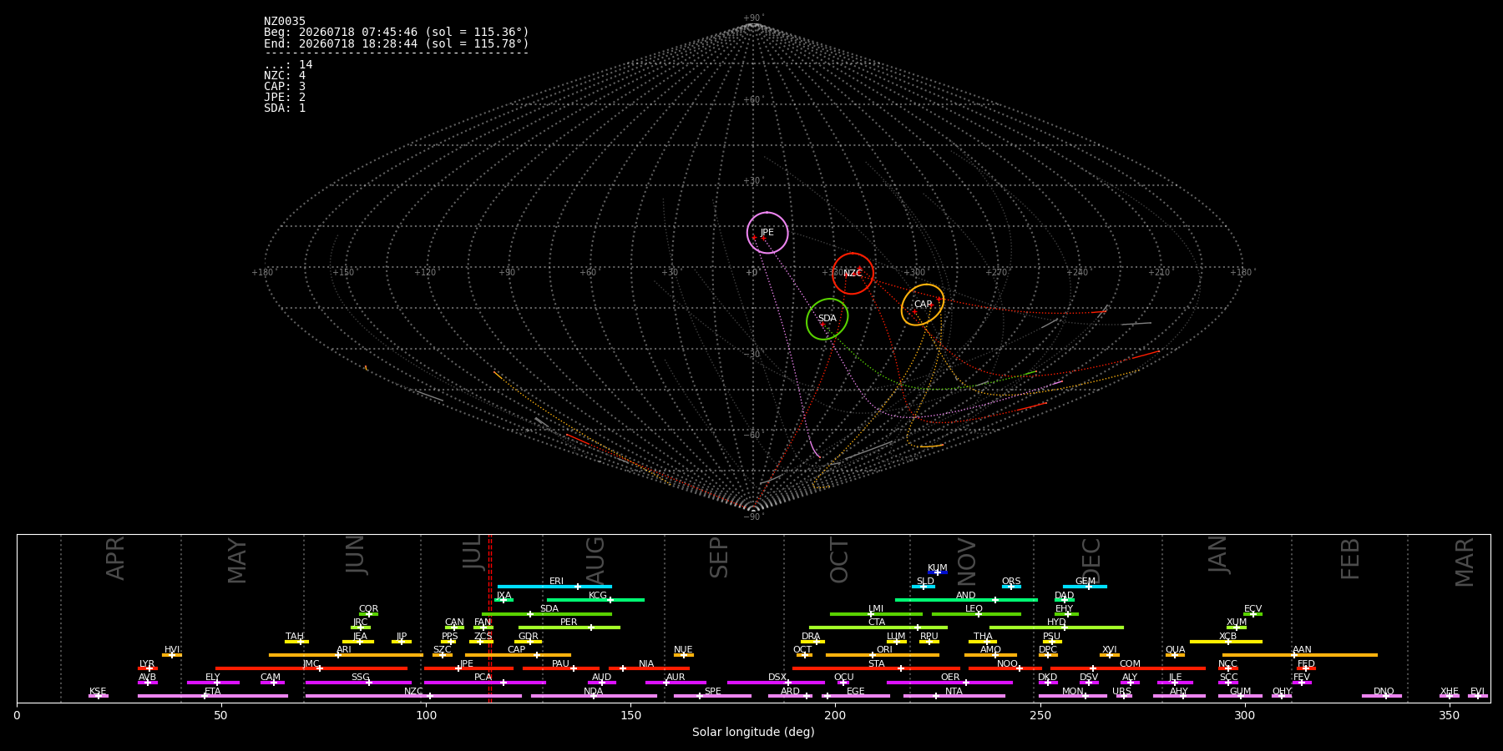The width and height of the screenshot is (1503, 751).
Task: Select the NZ0035 station title text
Action: [285, 22]
